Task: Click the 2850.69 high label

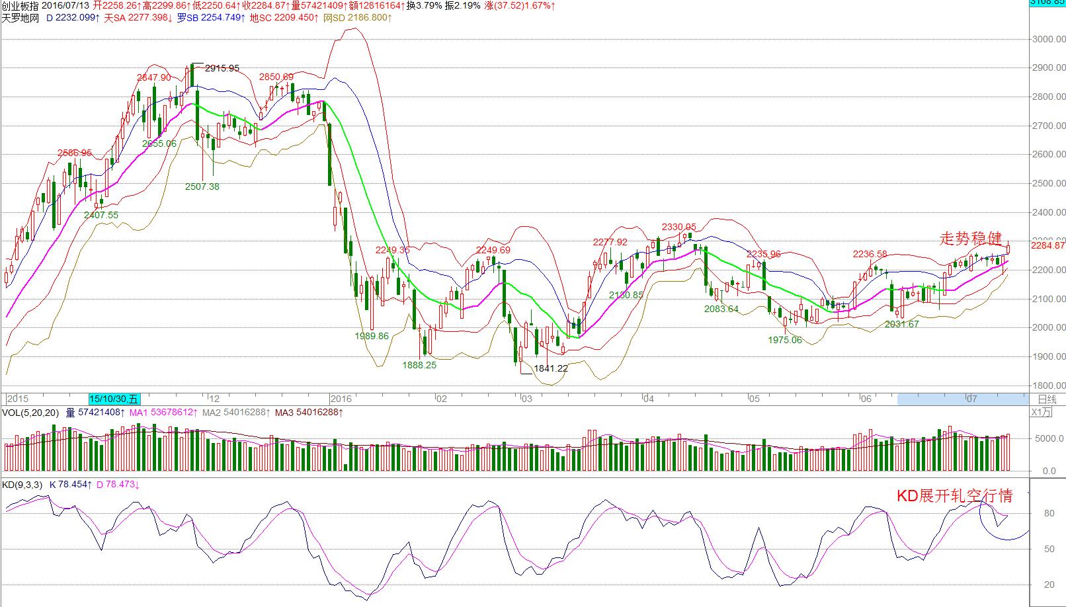Action: [276, 77]
